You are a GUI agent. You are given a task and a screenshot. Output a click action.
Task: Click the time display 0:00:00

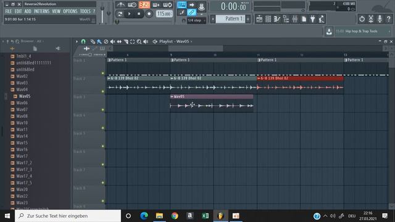[x=233, y=7]
